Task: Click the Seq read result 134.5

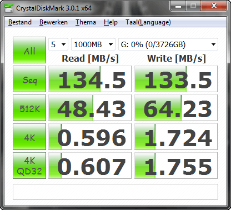Action: point(90,79)
